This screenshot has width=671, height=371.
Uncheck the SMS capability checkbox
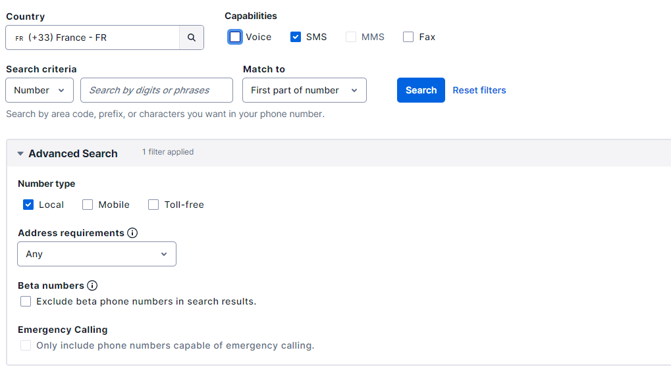point(295,37)
